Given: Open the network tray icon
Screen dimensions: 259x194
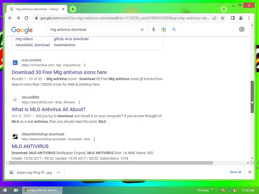Looking at the screenshot, I should coord(229,190).
